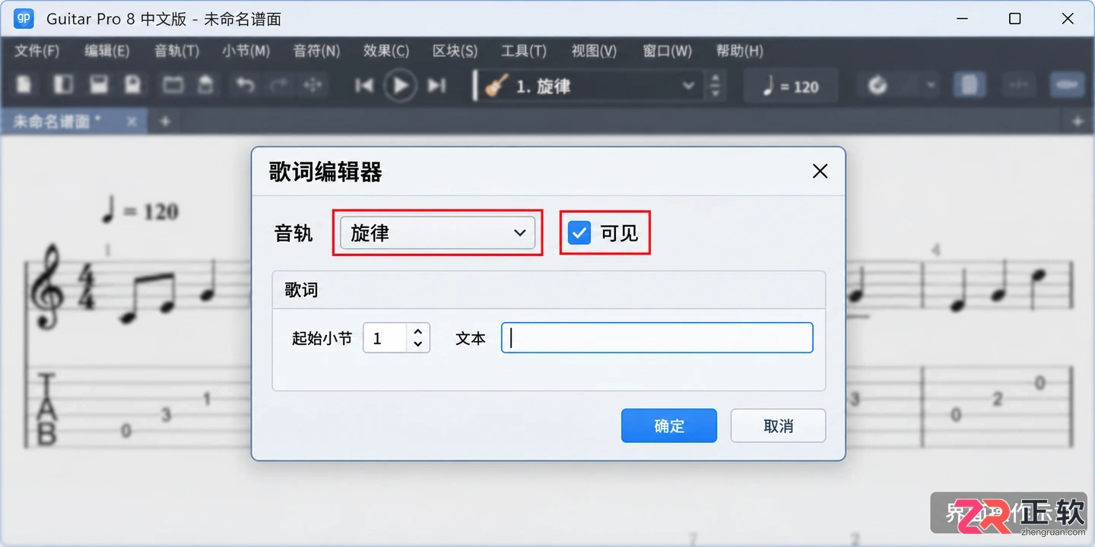Click the save-as disk icon with arrow
Image resolution: width=1095 pixels, height=547 pixels.
click(133, 84)
